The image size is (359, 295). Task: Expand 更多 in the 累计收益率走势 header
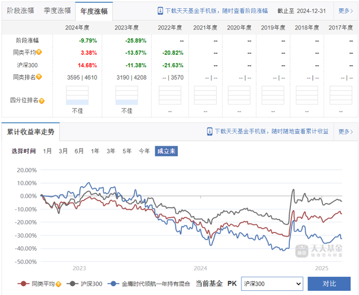[x=345, y=132]
